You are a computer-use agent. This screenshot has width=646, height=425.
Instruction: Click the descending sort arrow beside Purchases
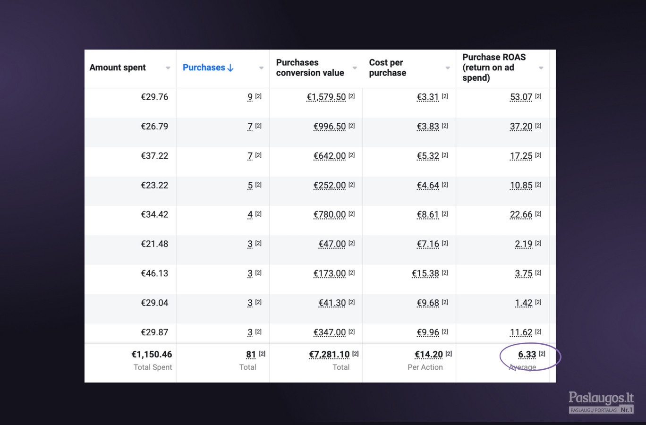pyautogui.click(x=230, y=68)
